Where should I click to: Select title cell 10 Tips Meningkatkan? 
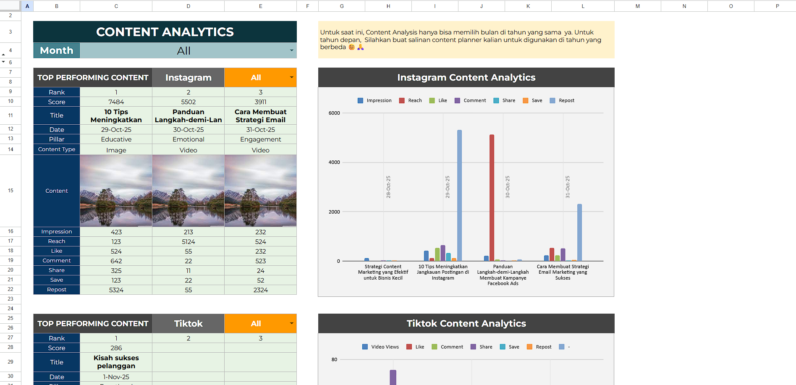click(116, 116)
